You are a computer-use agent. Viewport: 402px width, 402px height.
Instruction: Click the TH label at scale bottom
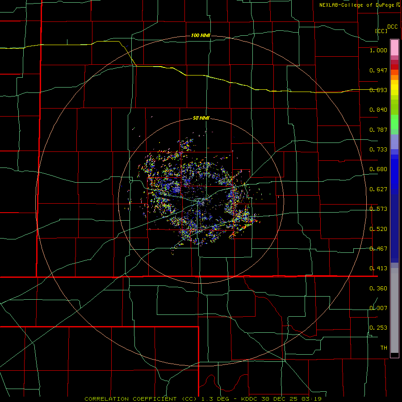click(x=384, y=348)
